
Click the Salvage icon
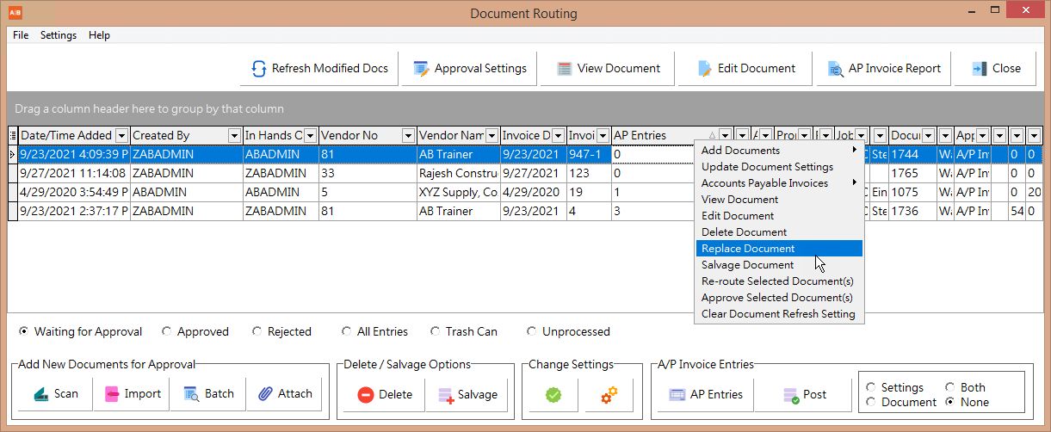445,395
